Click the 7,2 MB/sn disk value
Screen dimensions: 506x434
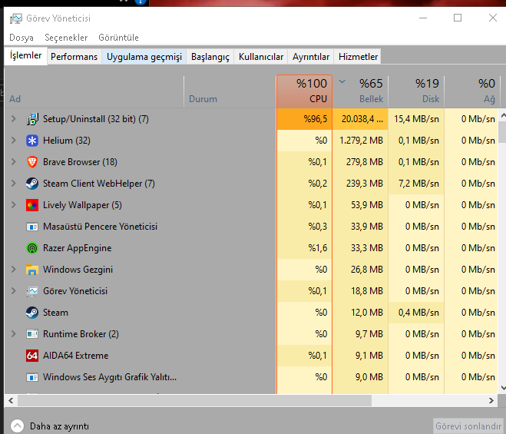(416, 184)
